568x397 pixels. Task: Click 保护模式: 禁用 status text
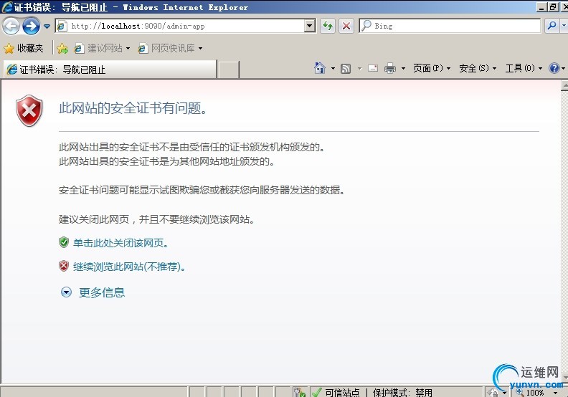tap(402, 392)
